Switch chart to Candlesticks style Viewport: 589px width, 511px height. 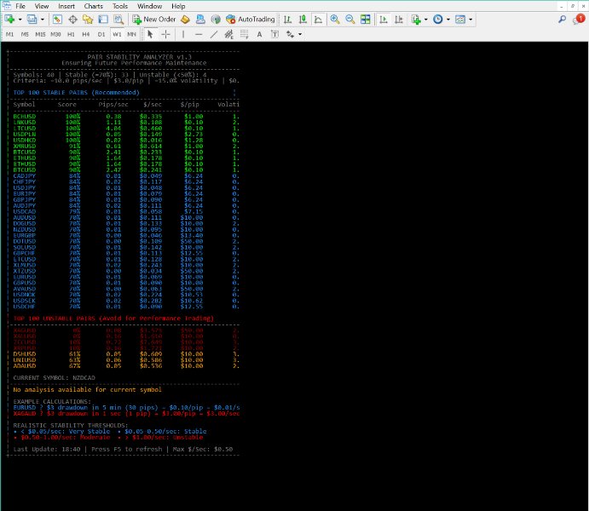(x=303, y=19)
